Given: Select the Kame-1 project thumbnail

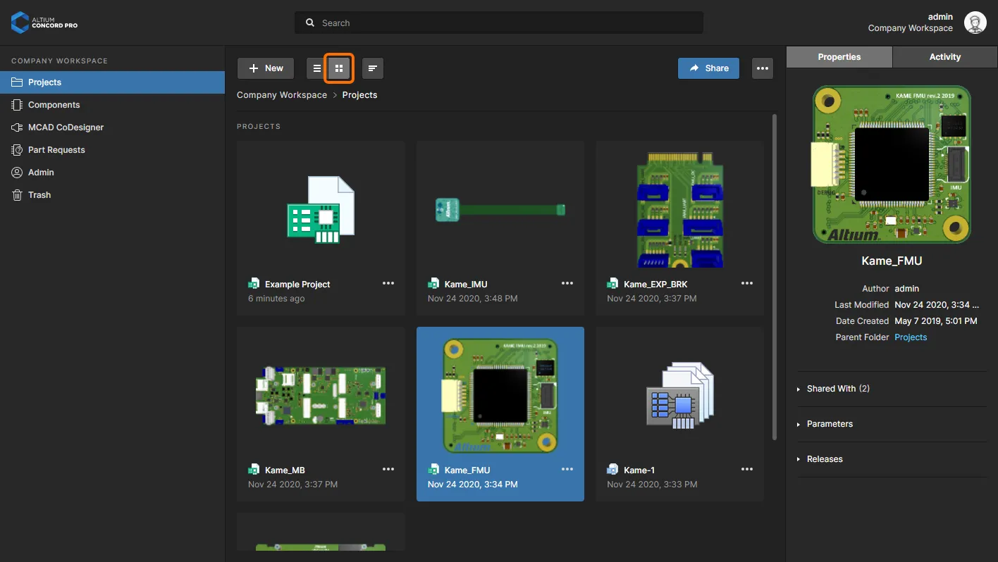Looking at the screenshot, I should (x=680, y=395).
